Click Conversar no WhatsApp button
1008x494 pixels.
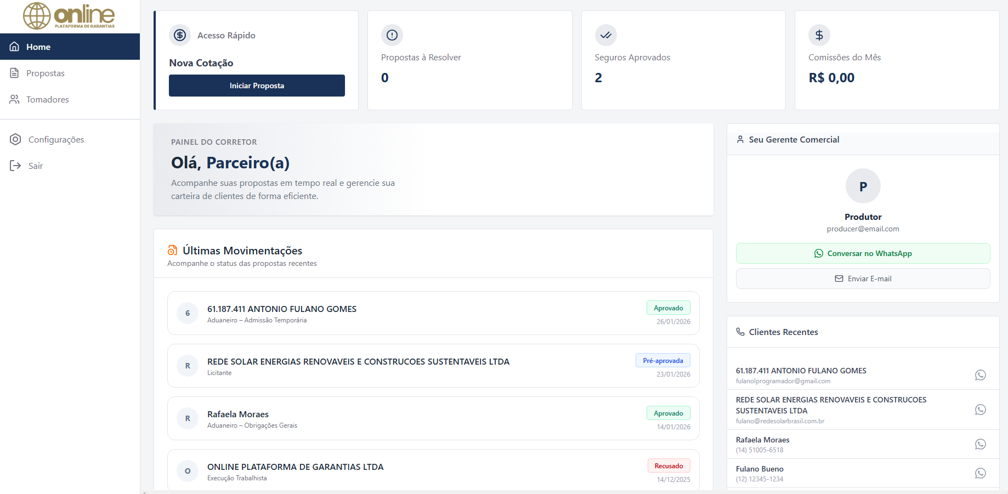pyautogui.click(x=863, y=253)
